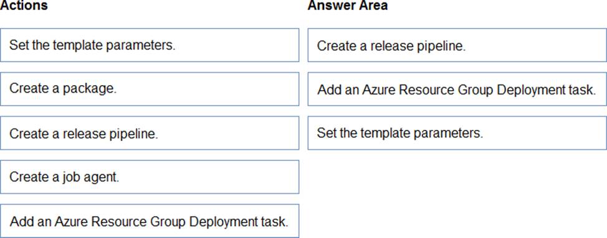Select 'Add an Azure Resource Group Deployment task' in Actions
Viewport: 607px width, 238px height.
click(x=150, y=221)
